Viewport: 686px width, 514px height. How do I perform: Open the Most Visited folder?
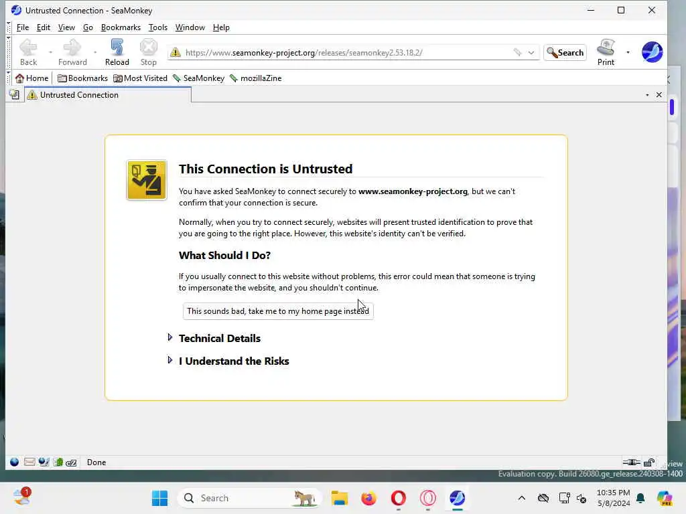140,78
